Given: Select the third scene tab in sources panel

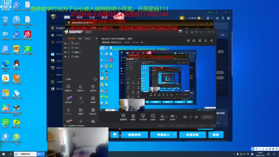Looking at the screenshot, I should pyautogui.click(x=88, y=38).
